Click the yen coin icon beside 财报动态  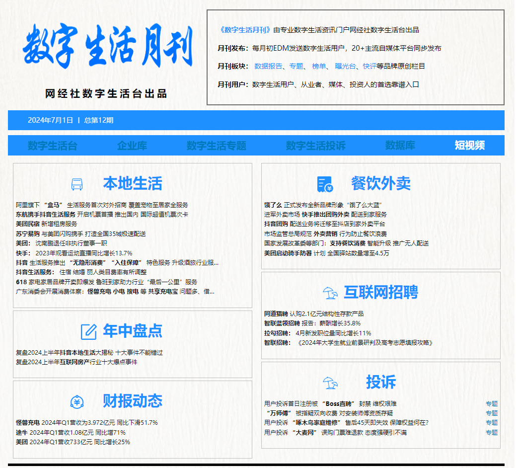77,402
